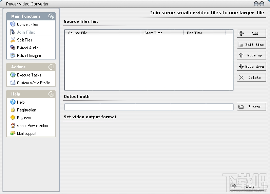Click the Custom WMV Profile document icon
The image size is (270, 194).
click(x=13, y=83)
